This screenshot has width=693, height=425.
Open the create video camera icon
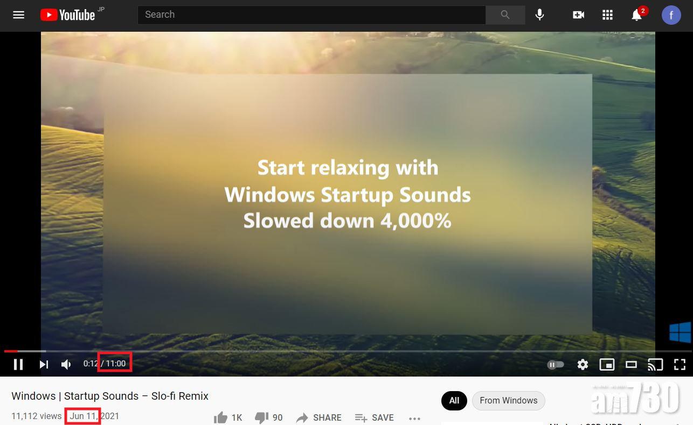tap(579, 15)
